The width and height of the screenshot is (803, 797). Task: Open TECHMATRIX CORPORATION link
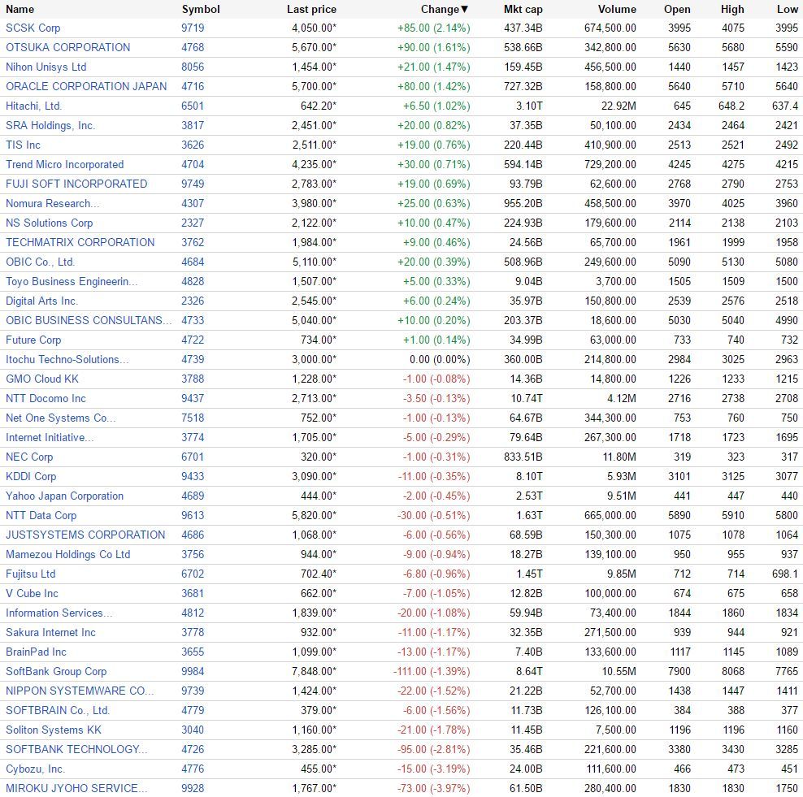click(80, 242)
